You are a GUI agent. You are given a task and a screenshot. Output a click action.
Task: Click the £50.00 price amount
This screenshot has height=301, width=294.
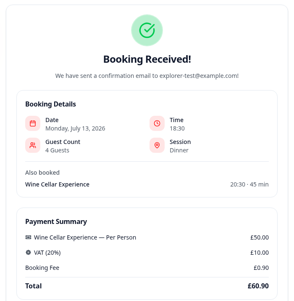click(x=260, y=237)
